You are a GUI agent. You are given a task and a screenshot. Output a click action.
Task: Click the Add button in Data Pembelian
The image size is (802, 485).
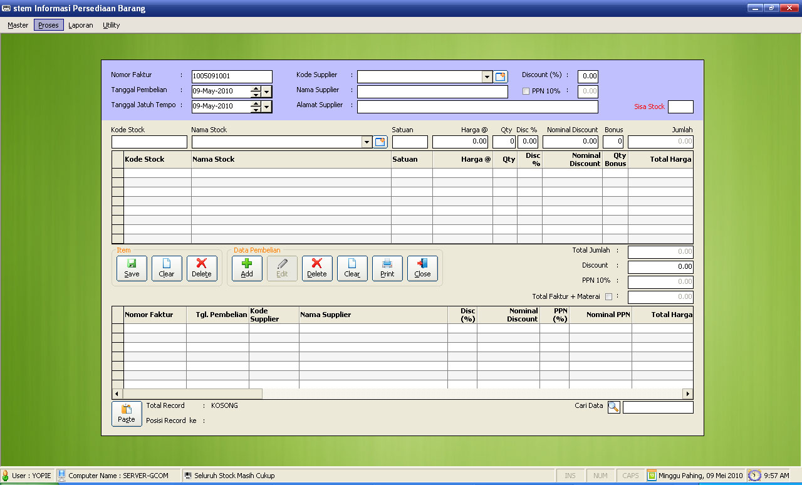click(x=247, y=268)
